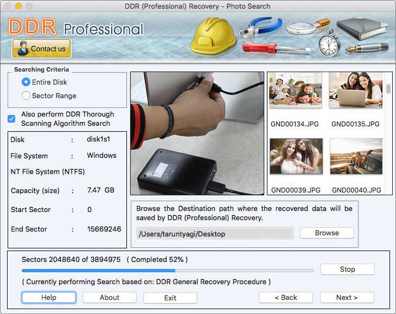Click the magnifying glass icon
The height and width of the screenshot is (314, 396).
click(308, 27)
